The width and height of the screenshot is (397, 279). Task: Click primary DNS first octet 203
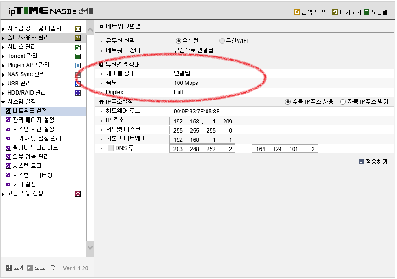click(x=178, y=149)
